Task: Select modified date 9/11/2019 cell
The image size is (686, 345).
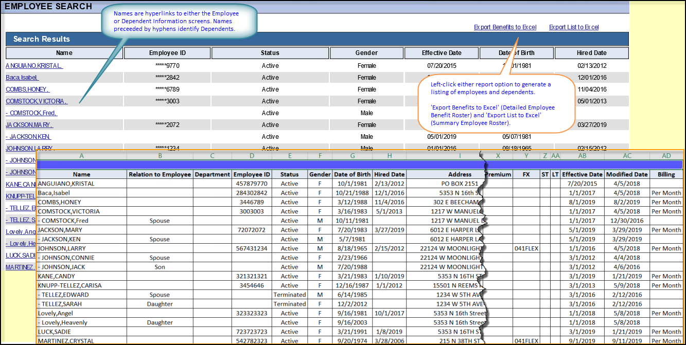Action: pyautogui.click(x=627, y=341)
